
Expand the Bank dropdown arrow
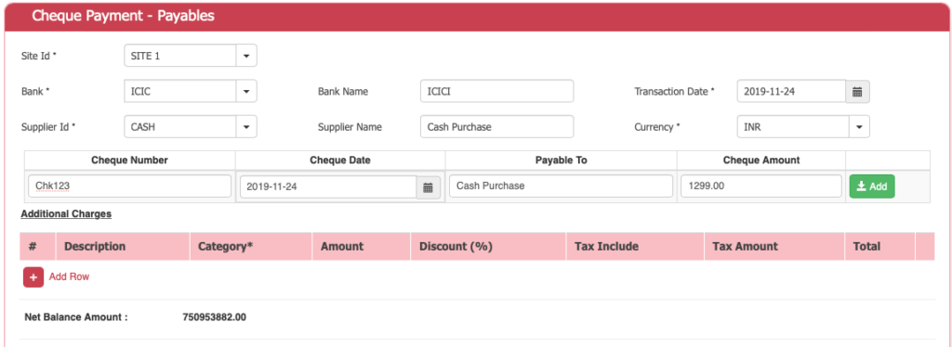(245, 92)
